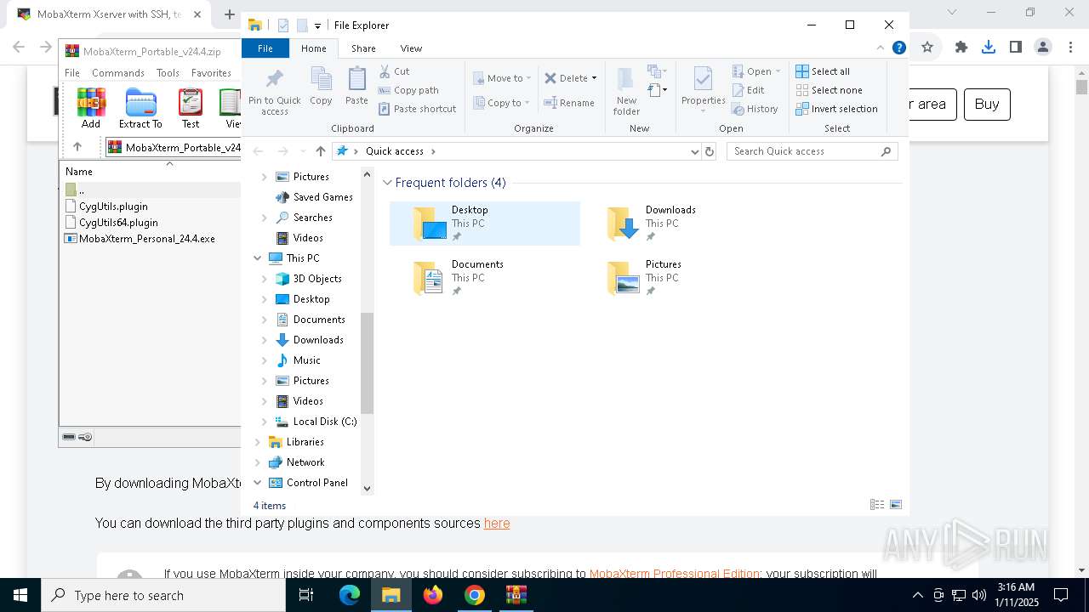The height and width of the screenshot is (612, 1089).
Task: Click Select none in ribbon
Action: pyautogui.click(x=829, y=90)
